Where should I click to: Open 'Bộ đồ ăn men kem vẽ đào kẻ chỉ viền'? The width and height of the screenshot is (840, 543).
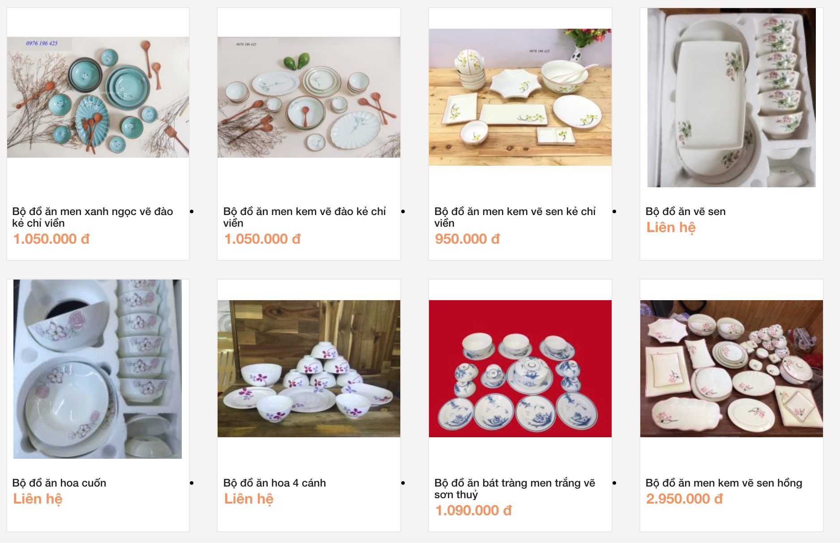[x=304, y=217]
